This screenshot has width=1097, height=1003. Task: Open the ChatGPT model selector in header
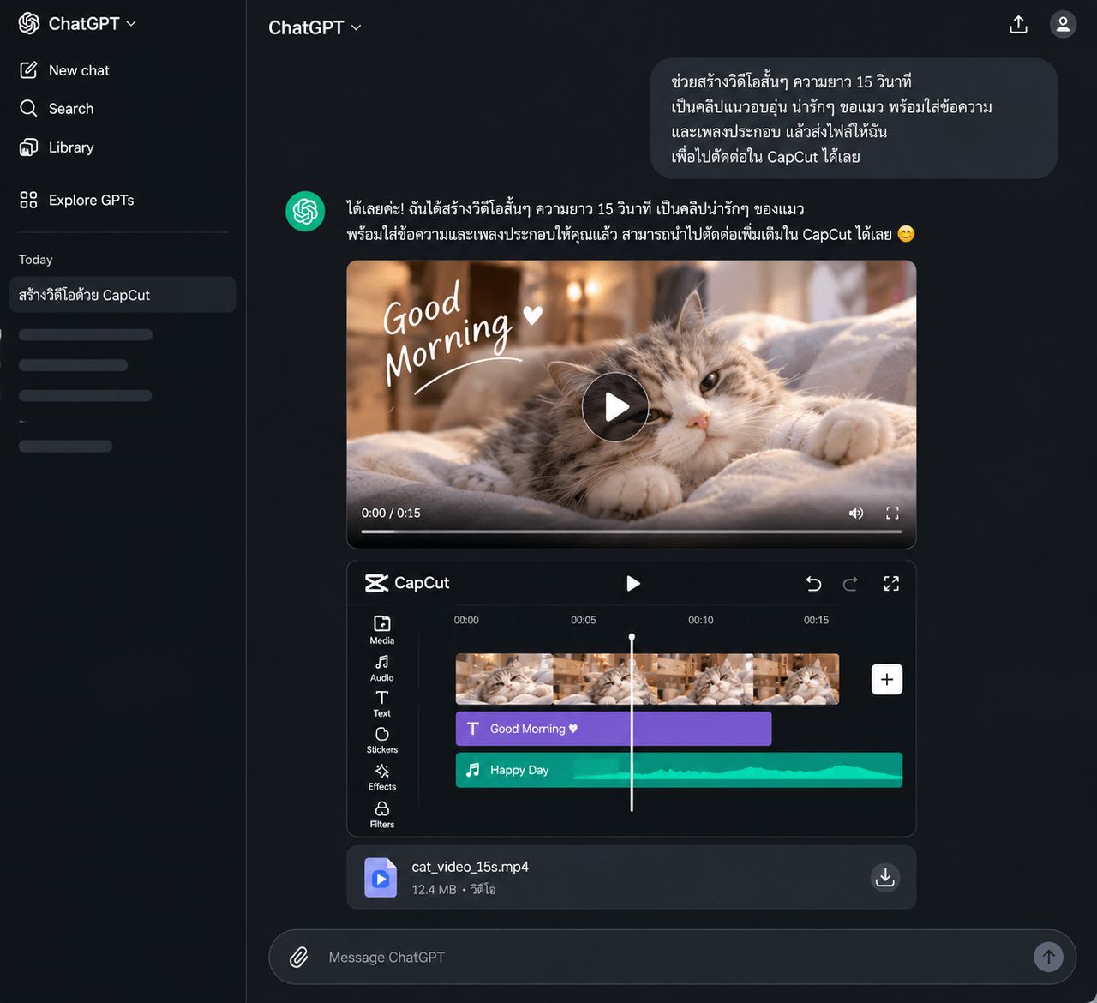coord(315,27)
